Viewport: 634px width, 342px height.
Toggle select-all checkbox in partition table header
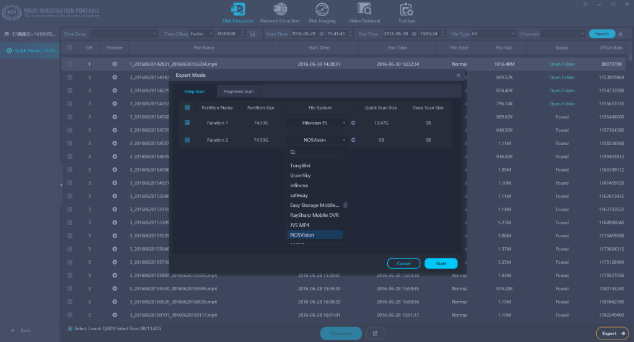coord(187,107)
